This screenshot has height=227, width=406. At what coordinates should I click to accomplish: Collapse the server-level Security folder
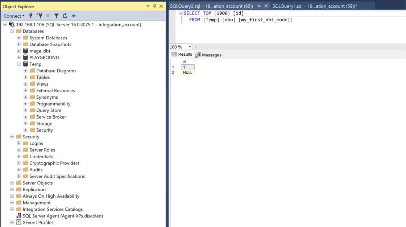tap(12, 137)
